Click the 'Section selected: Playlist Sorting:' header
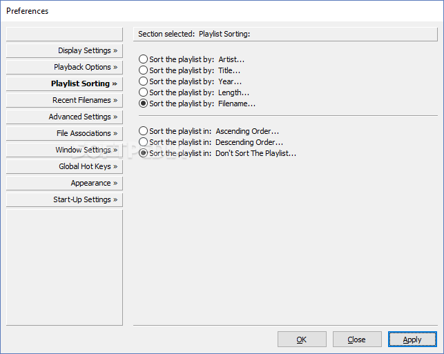The width and height of the screenshot is (444, 354). (x=285, y=35)
